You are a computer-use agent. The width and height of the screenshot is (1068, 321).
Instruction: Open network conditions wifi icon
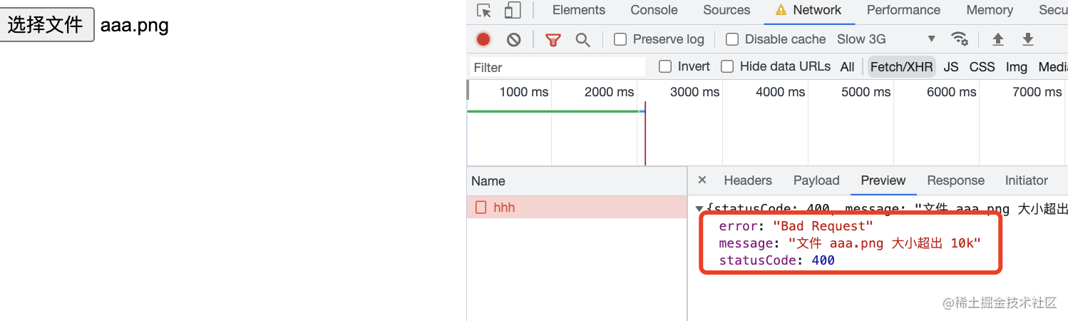pos(960,39)
